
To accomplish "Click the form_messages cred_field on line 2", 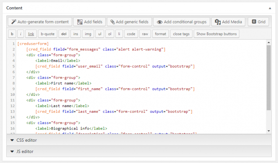I will [x=96, y=49].
